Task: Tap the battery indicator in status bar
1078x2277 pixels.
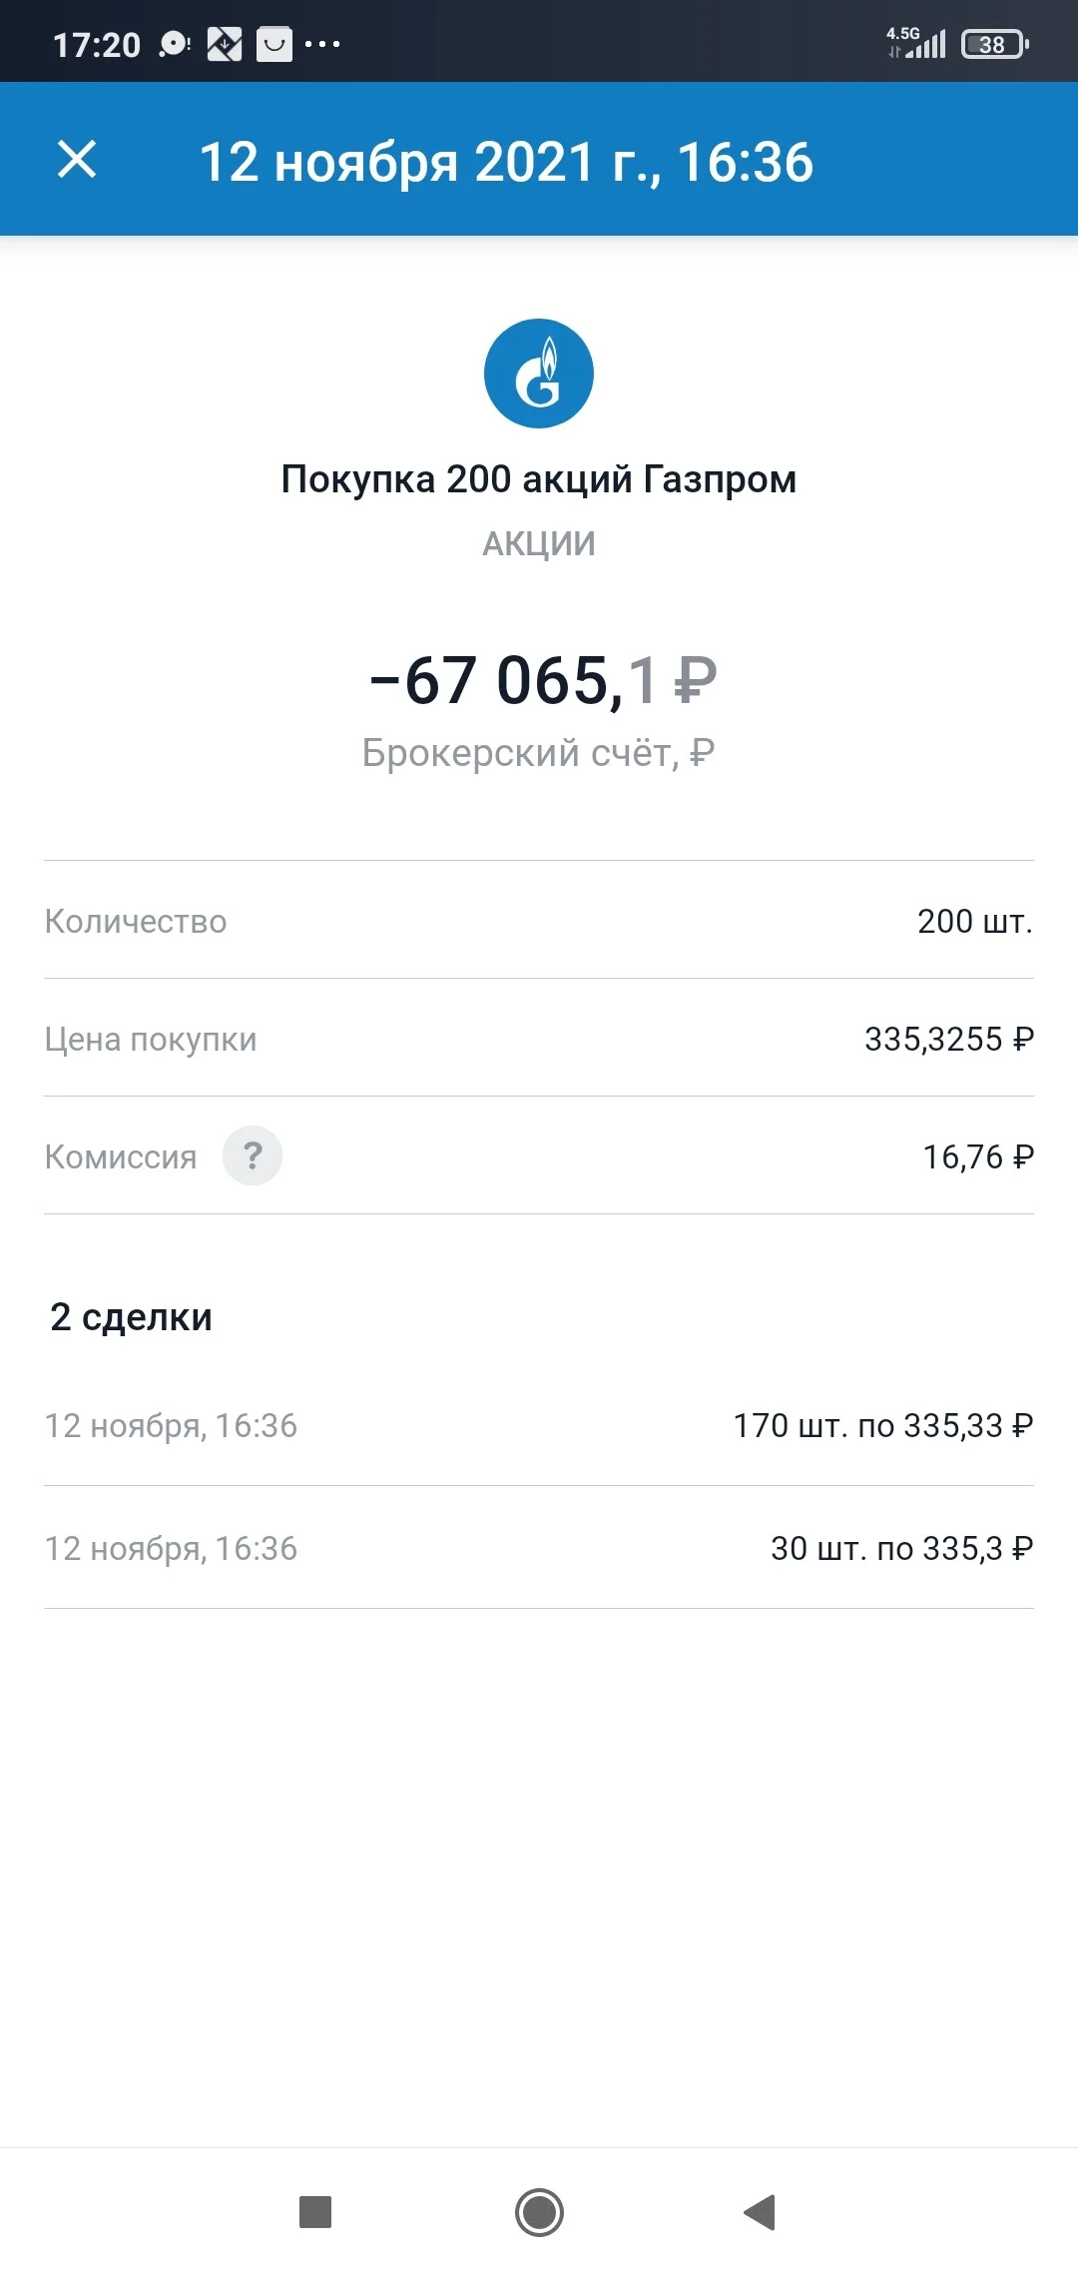Action: coord(995,44)
